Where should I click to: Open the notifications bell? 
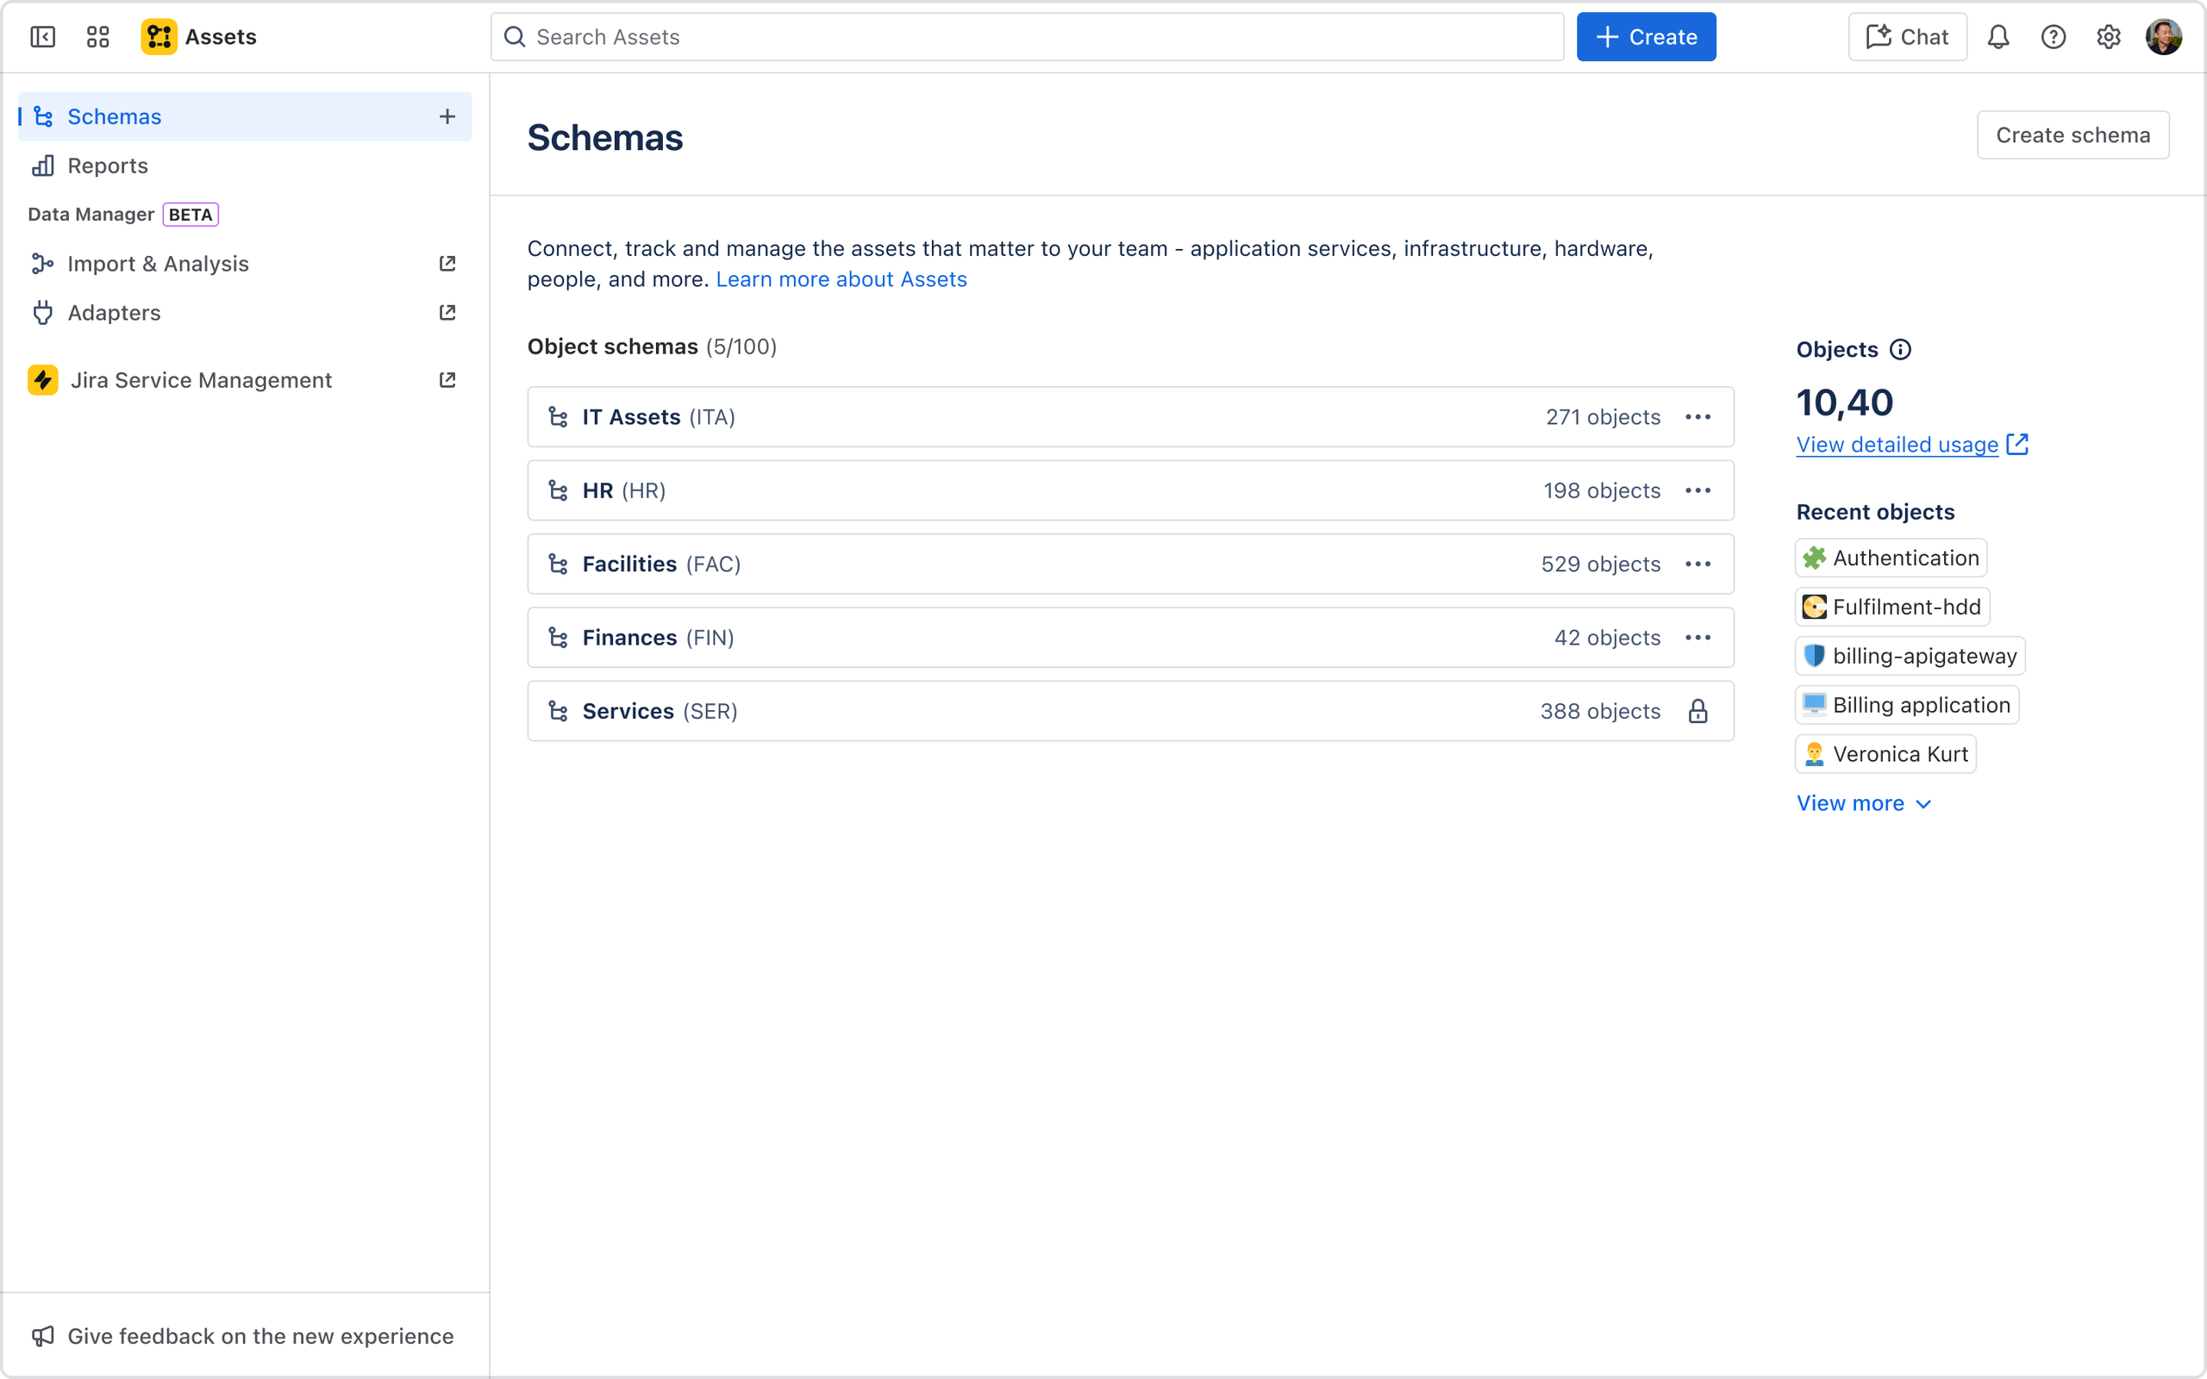[x=1998, y=36]
